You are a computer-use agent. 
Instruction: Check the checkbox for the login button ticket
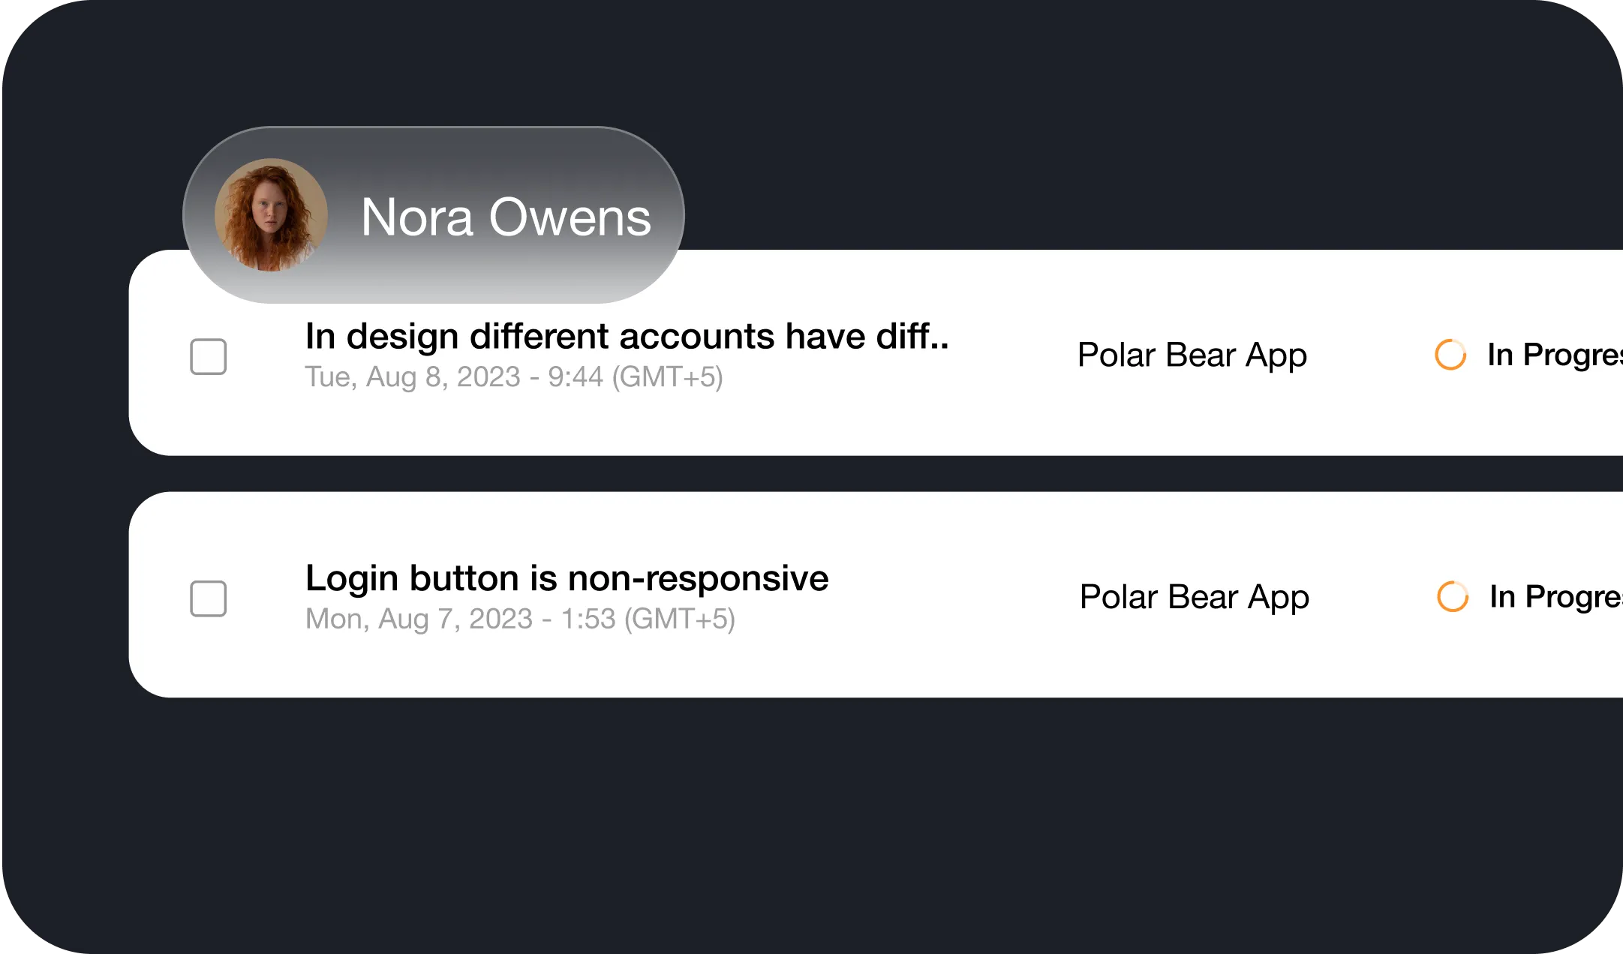(208, 597)
